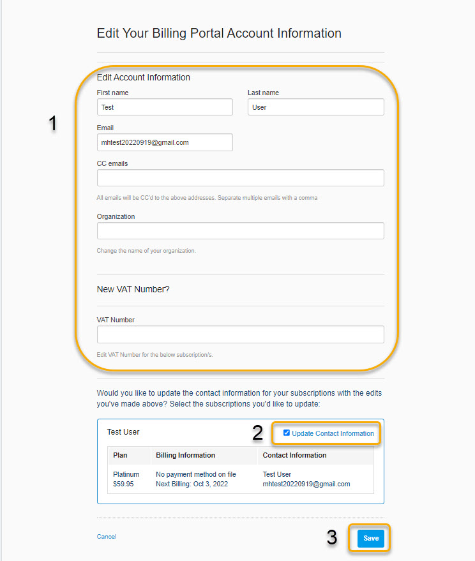This screenshot has width=475, height=561.
Task: Click the Contact Information column header
Action: [x=294, y=455]
